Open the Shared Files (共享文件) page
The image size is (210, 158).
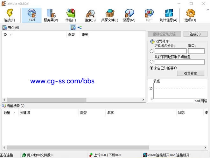[x=109, y=15]
